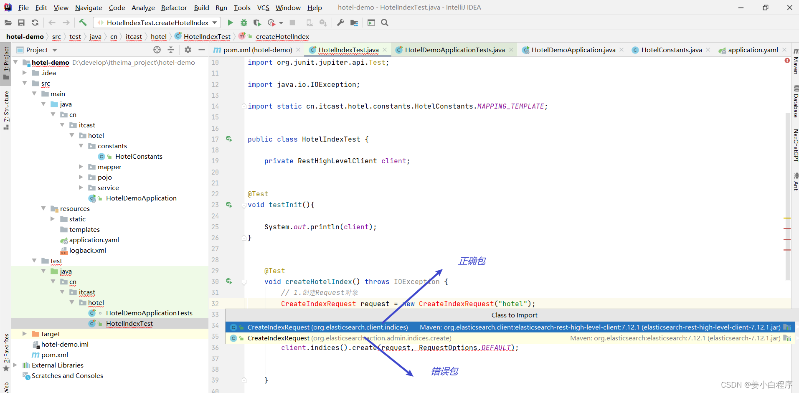The height and width of the screenshot is (393, 799).
Task: Expand the target folder node
Action: pos(25,334)
